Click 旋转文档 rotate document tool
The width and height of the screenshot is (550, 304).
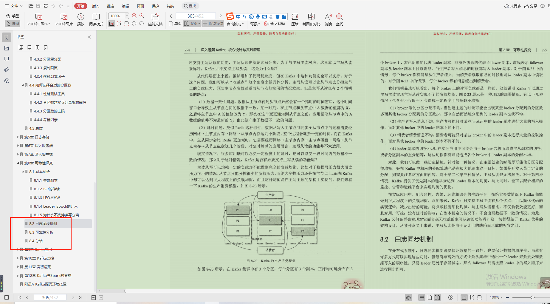(x=155, y=20)
